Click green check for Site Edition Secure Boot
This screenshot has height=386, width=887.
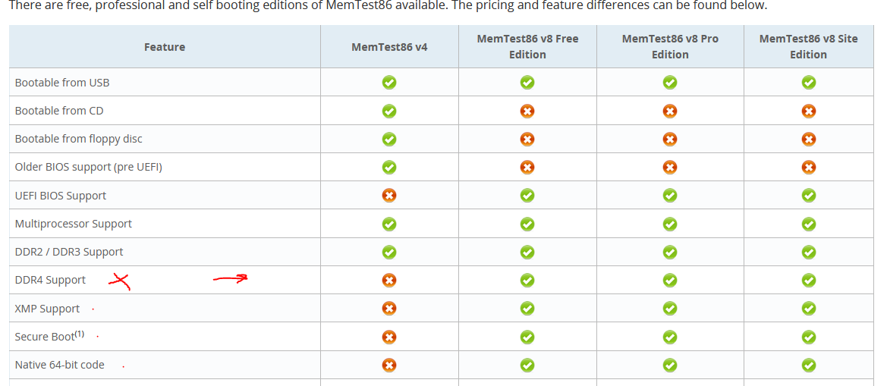click(x=809, y=337)
